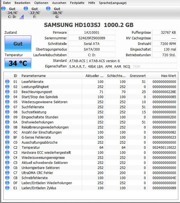Screen dimensions: 180x203
Task: Open the Sprache(Language) menu
Action: pos(113,3)
